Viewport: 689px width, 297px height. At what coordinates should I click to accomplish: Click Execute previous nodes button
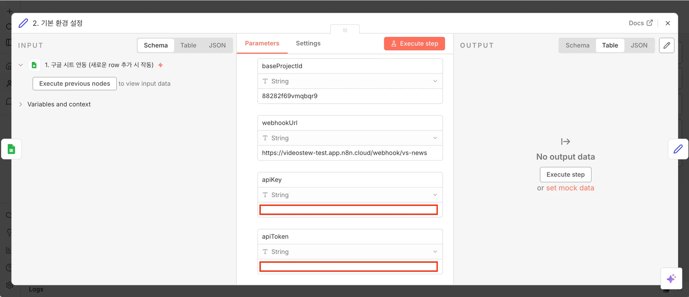pos(75,83)
